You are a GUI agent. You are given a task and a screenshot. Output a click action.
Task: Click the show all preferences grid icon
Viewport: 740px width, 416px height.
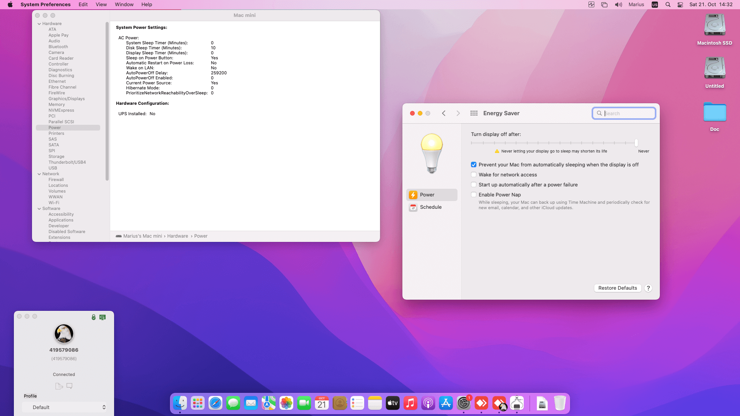[x=474, y=113]
